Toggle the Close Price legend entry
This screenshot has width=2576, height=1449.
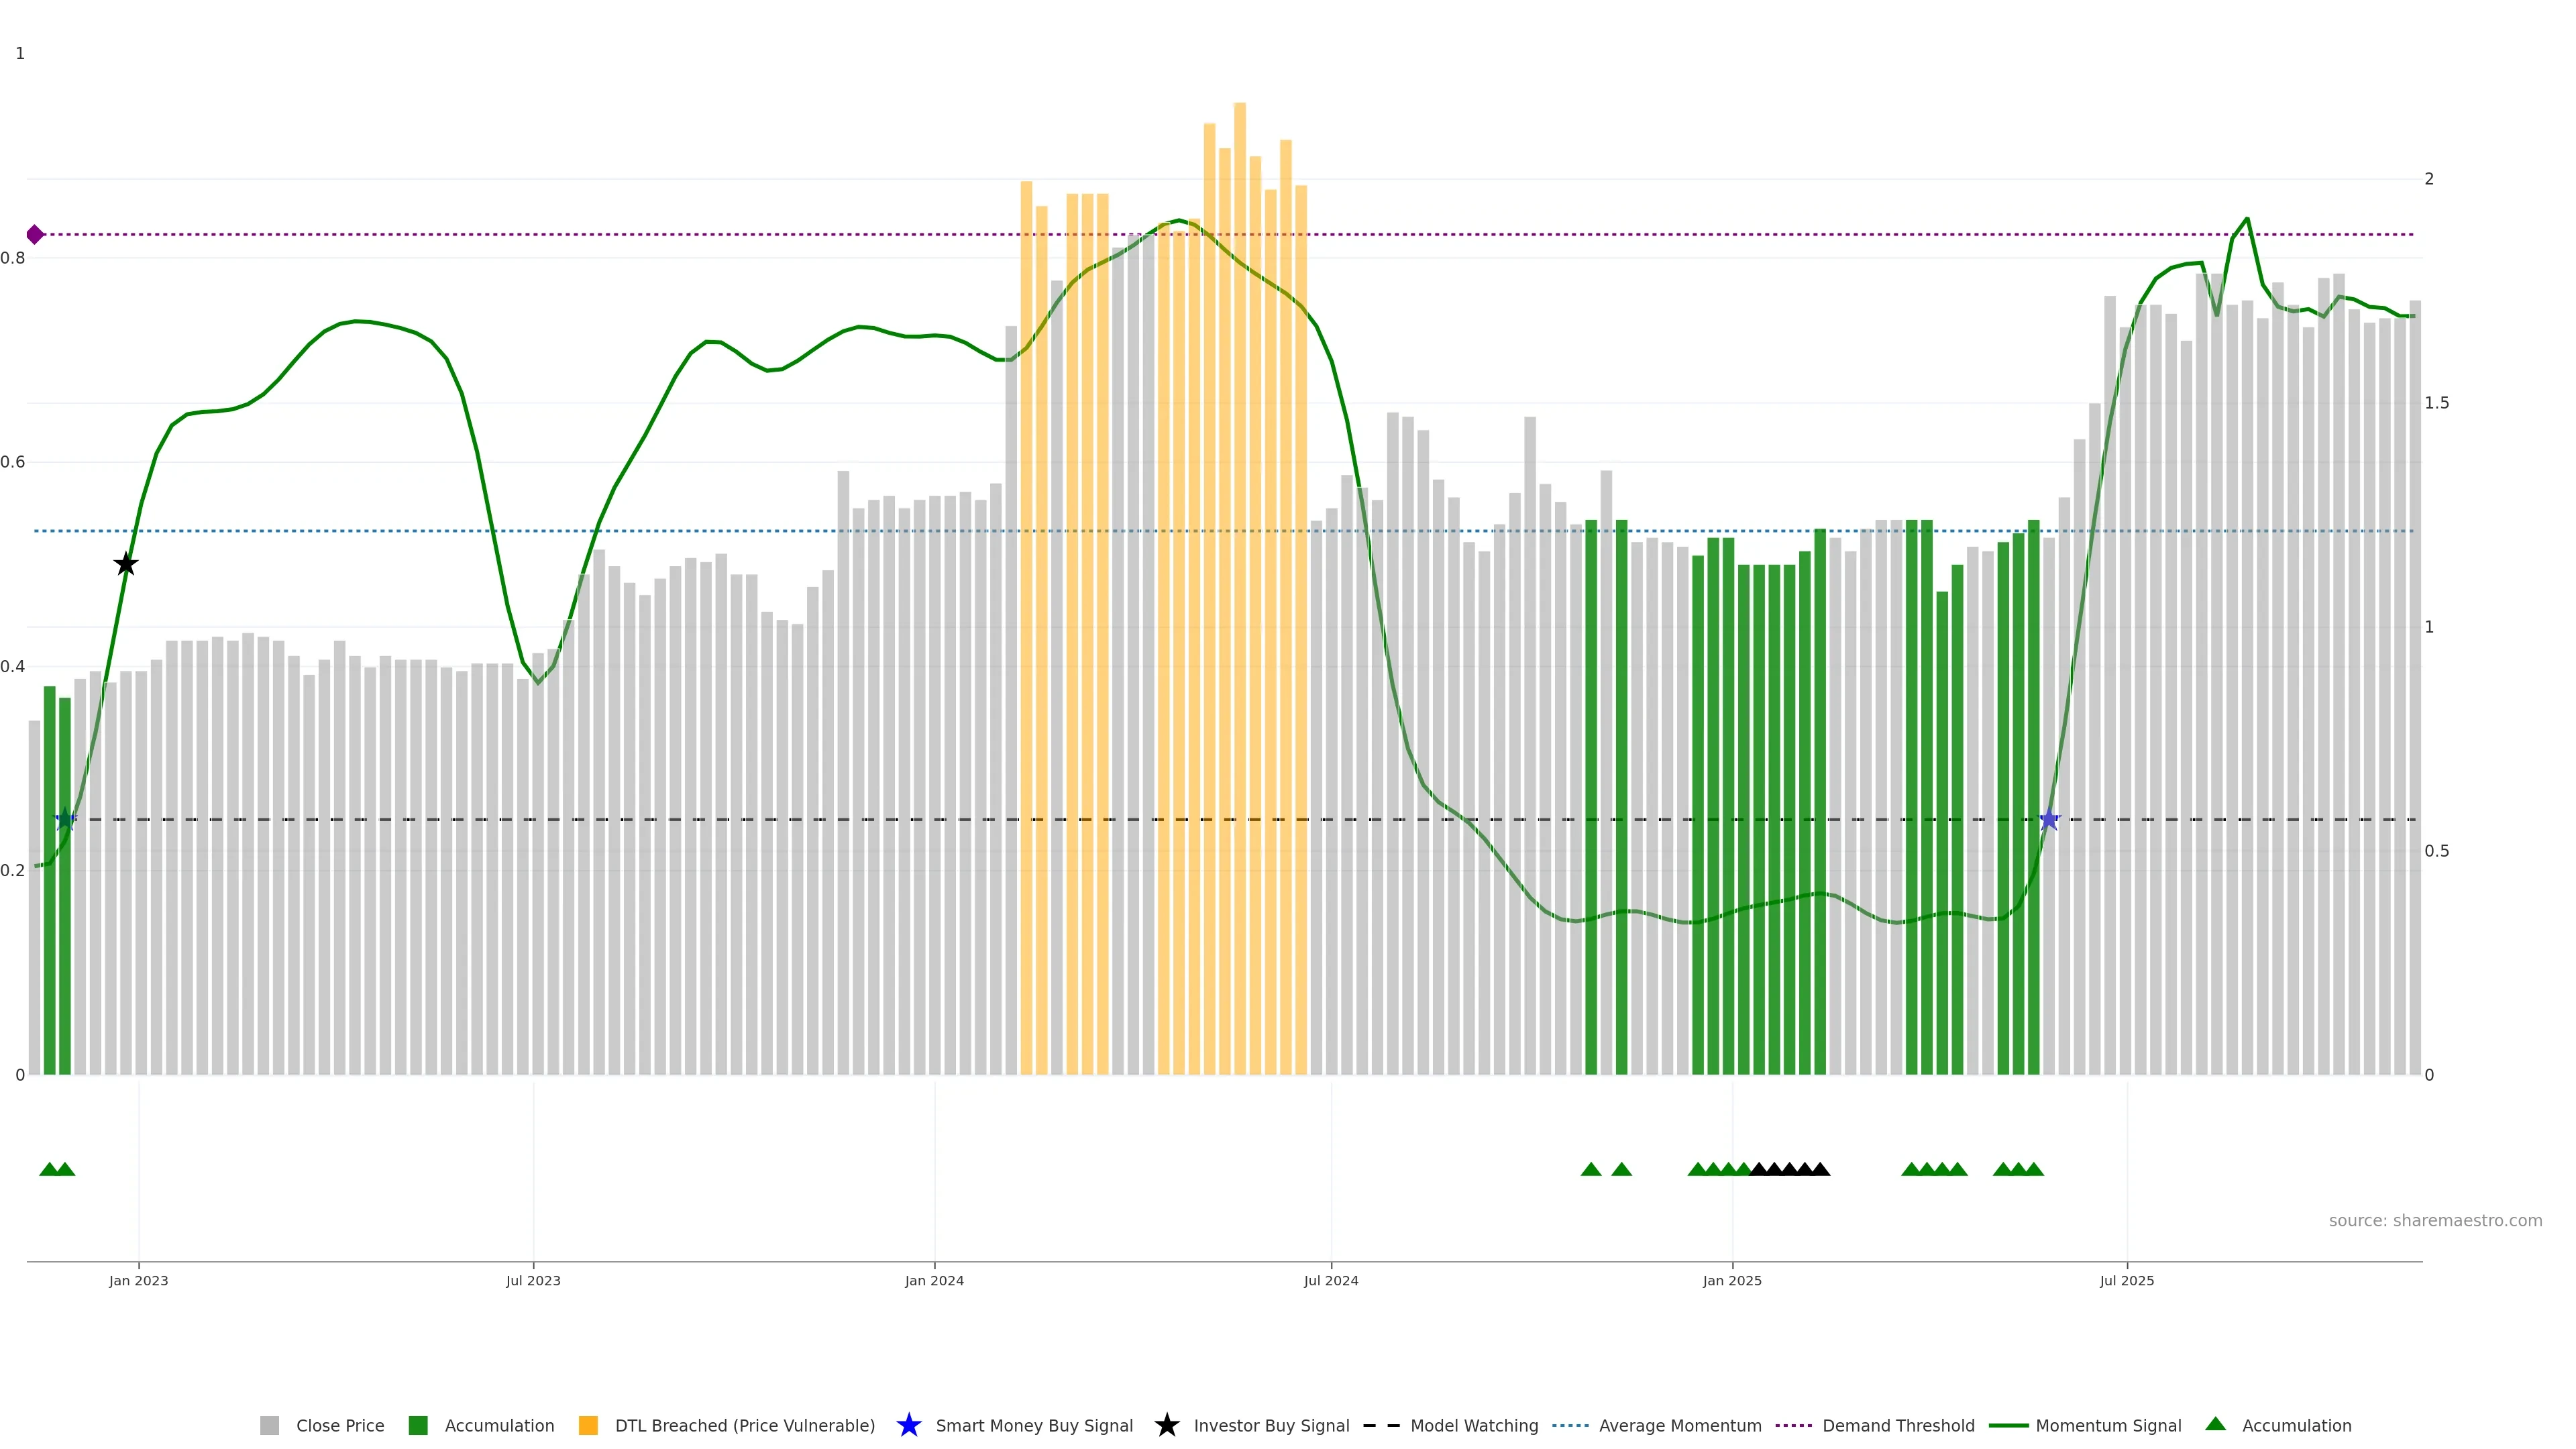pyautogui.click(x=339, y=1426)
